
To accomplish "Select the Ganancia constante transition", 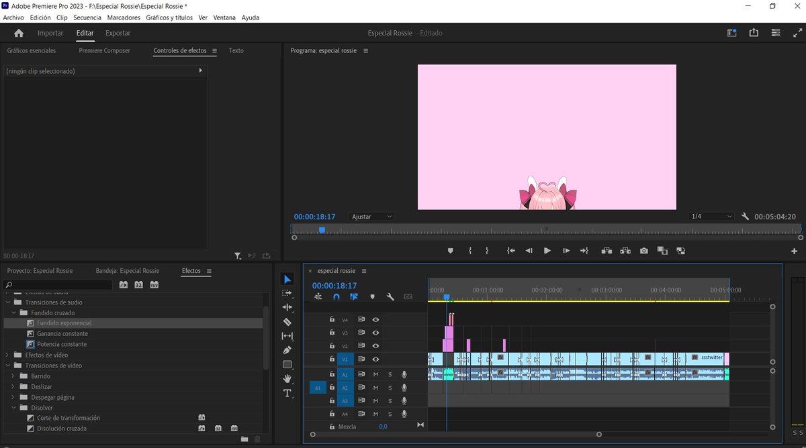I will coord(62,333).
